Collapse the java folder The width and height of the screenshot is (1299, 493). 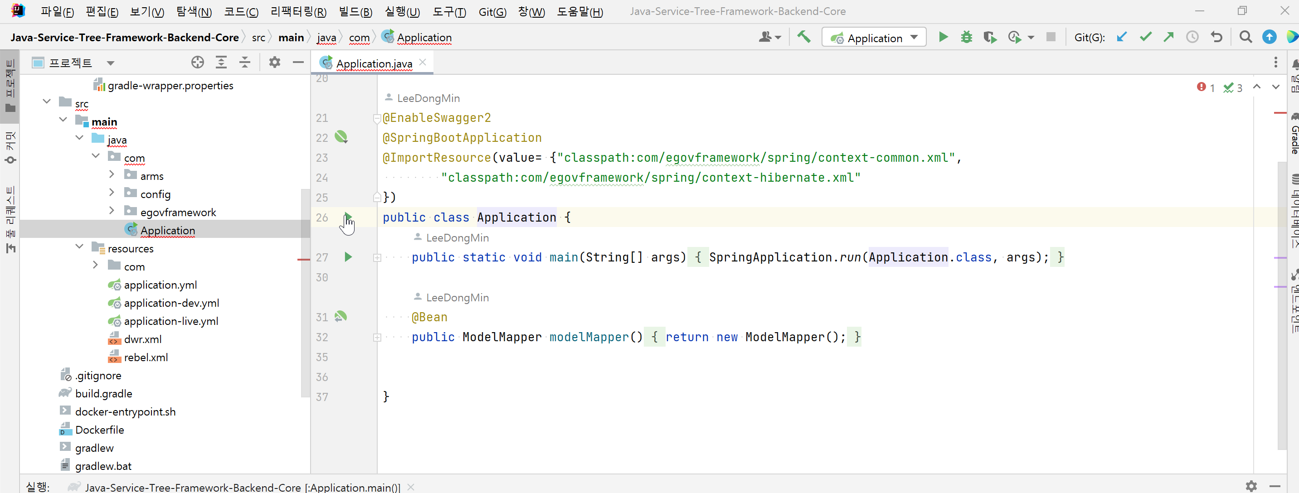pyautogui.click(x=79, y=138)
